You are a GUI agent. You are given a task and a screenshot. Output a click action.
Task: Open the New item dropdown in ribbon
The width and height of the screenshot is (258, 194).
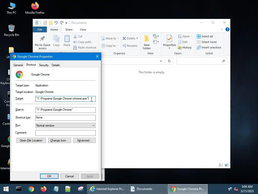[156, 36]
